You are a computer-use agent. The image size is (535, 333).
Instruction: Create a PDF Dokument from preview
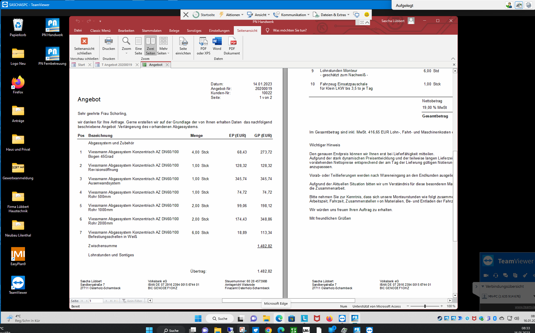pos(232,46)
